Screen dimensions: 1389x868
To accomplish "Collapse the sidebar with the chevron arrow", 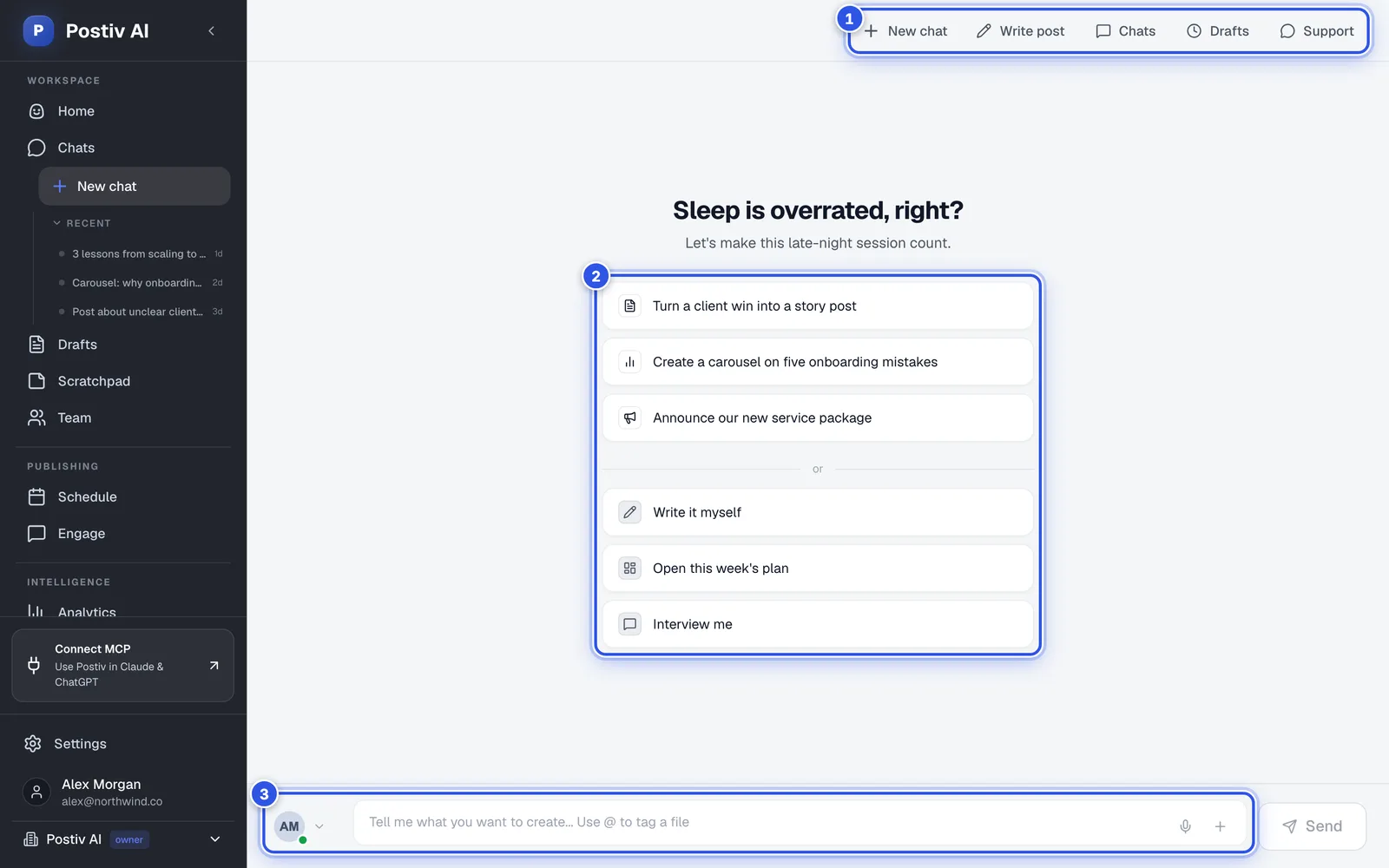I will [211, 31].
